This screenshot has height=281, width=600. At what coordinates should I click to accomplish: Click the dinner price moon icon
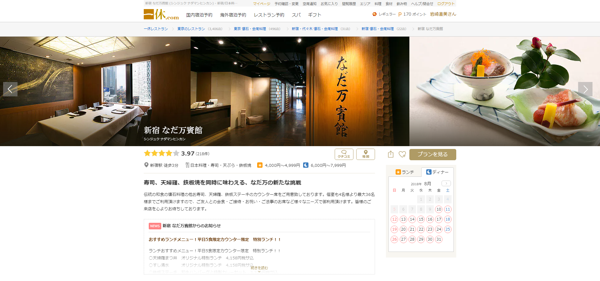coord(306,165)
